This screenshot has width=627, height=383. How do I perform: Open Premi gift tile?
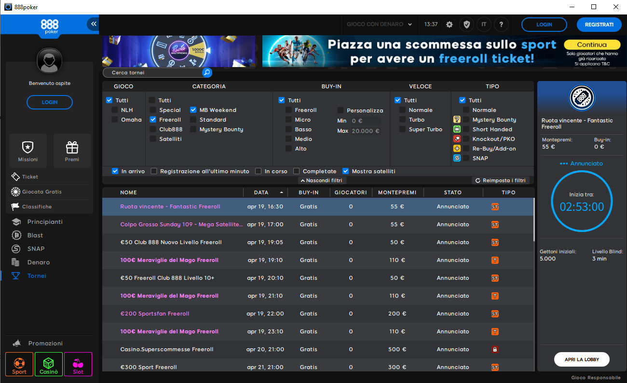(x=72, y=150)
